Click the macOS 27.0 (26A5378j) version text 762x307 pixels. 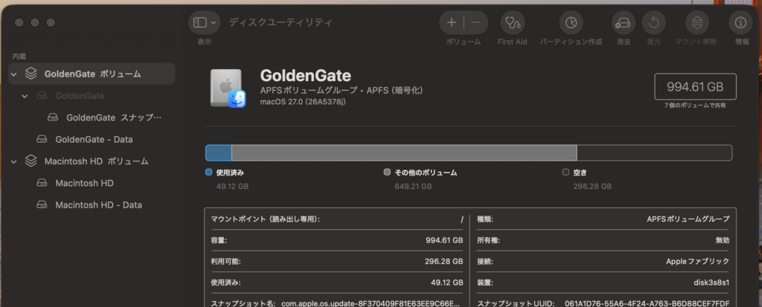coord(304,102)
